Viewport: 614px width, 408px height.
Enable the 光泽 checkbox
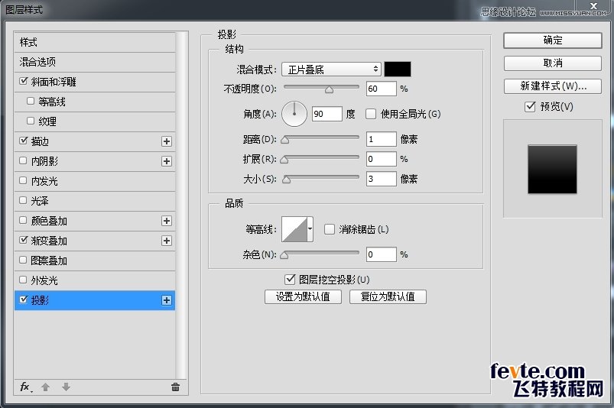[23, 200]
